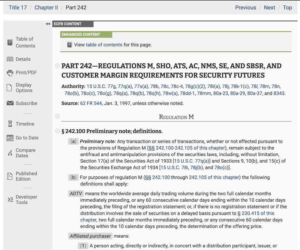This screenshot has width=300, height=250.
Task: Open Compare Dates in sidebar
Action: (x=25, y=153)
